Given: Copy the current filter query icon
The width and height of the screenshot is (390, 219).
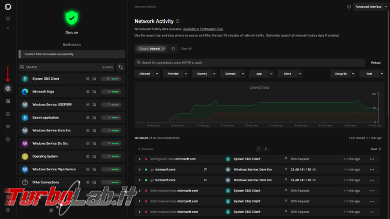Looking at the screenshot, I should [173, 49].
